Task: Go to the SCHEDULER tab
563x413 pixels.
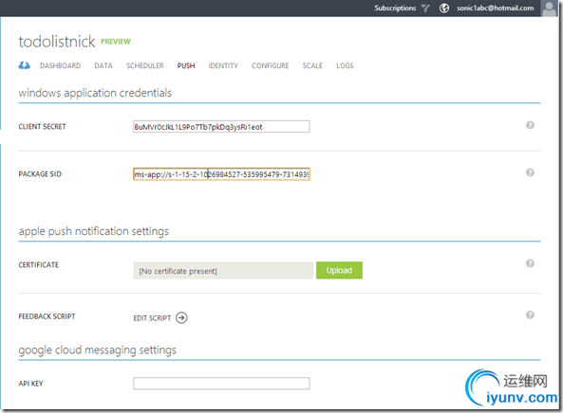Action: coord(145,66)
